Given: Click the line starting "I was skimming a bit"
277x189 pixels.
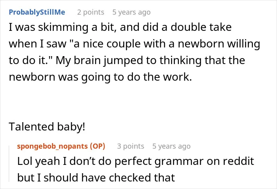Looking at the screenshot, I should click(120, 27).
